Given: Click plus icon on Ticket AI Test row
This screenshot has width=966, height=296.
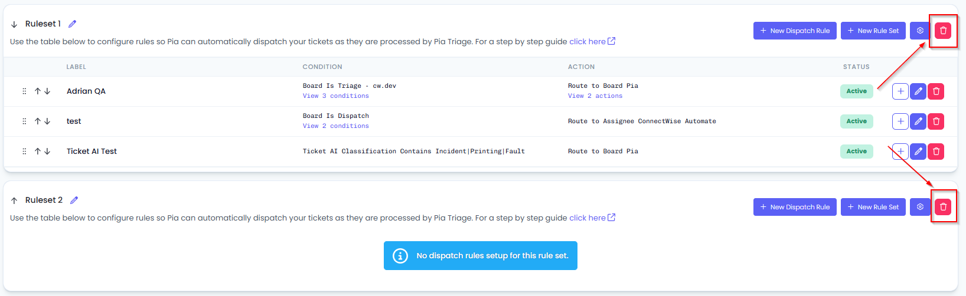Looking at the screenshot, I should pos(900,152).
